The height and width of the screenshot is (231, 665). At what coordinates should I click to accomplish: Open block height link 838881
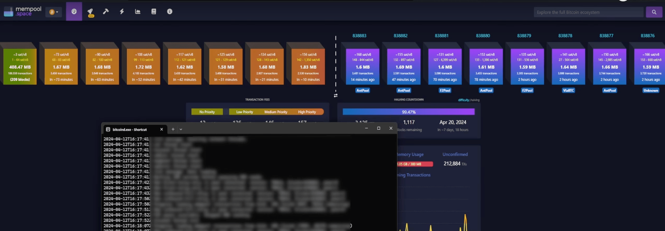(442, 36)
